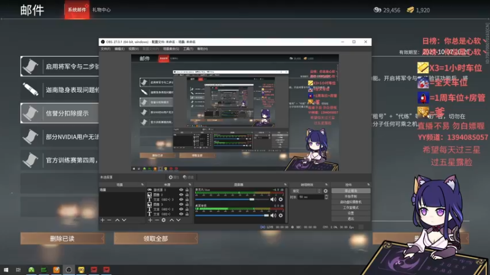Toggle the lock on the 图像 2 source

pos(187,194)
